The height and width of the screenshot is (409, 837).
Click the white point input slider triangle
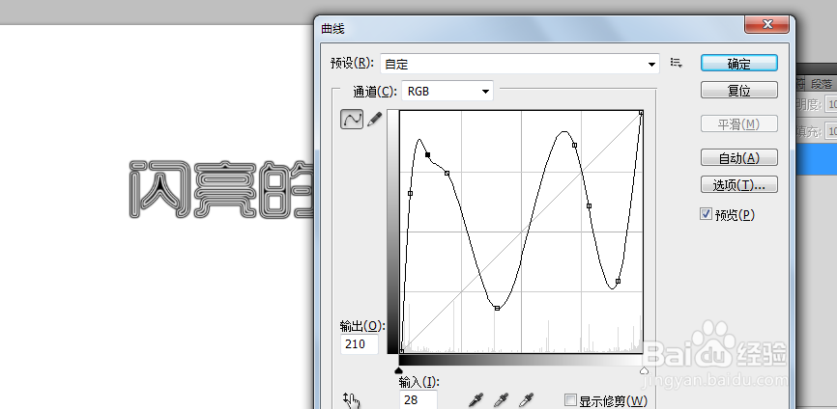(x=644, y=370)
